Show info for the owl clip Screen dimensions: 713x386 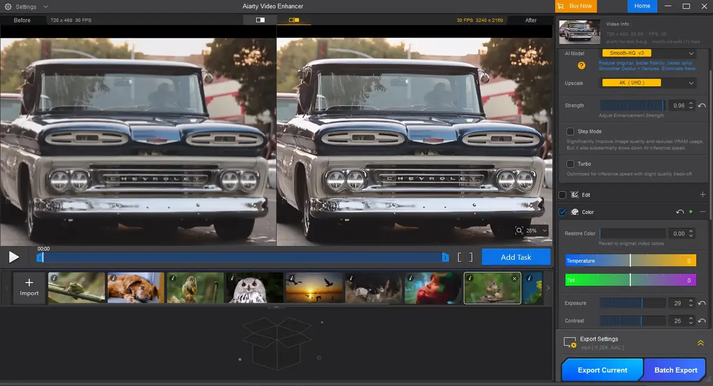pyautogui.click(x=231, y=277)
